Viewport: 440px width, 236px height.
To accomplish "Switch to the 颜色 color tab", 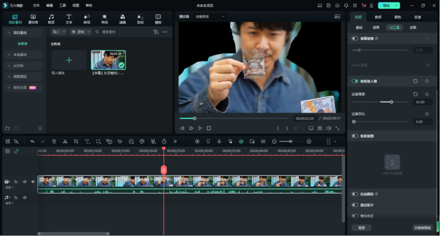I will (x=398, y=17).
